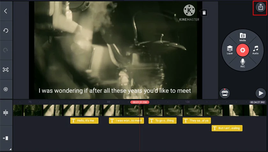The width and height of the screenshot is (268, 152).
Task: Click the red playhead time 00:01:31.230
Action: point(140,102)
